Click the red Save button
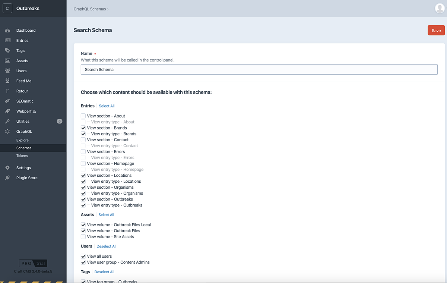Screen dimensions: 447x283 (436, 31)
